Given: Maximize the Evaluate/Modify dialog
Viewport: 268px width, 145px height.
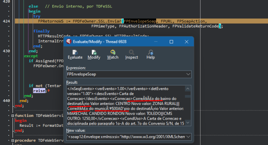Looking at the screenshot, I should click(x=171, y=42).
